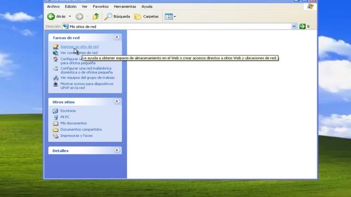This screenshot has width=351, height=197.
Task: Open Impresoras y faxes link
Action: (76, 136)
